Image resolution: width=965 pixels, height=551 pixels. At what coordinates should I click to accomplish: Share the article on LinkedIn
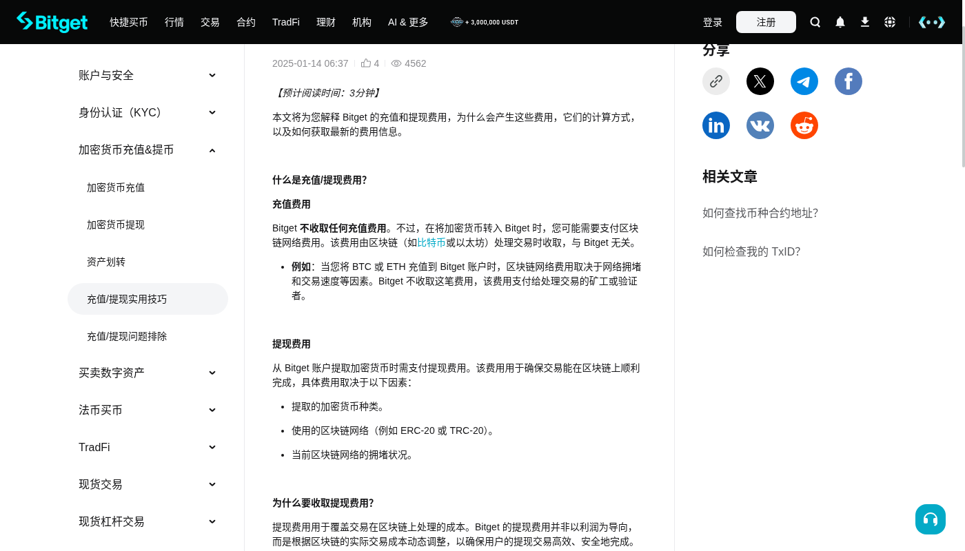[716, 125]
